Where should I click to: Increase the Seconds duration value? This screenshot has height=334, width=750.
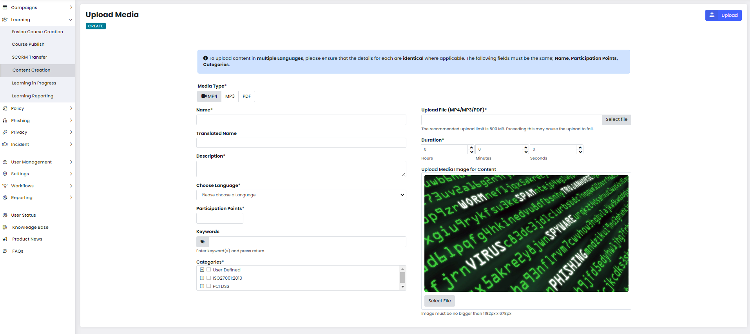coord(580,147)
